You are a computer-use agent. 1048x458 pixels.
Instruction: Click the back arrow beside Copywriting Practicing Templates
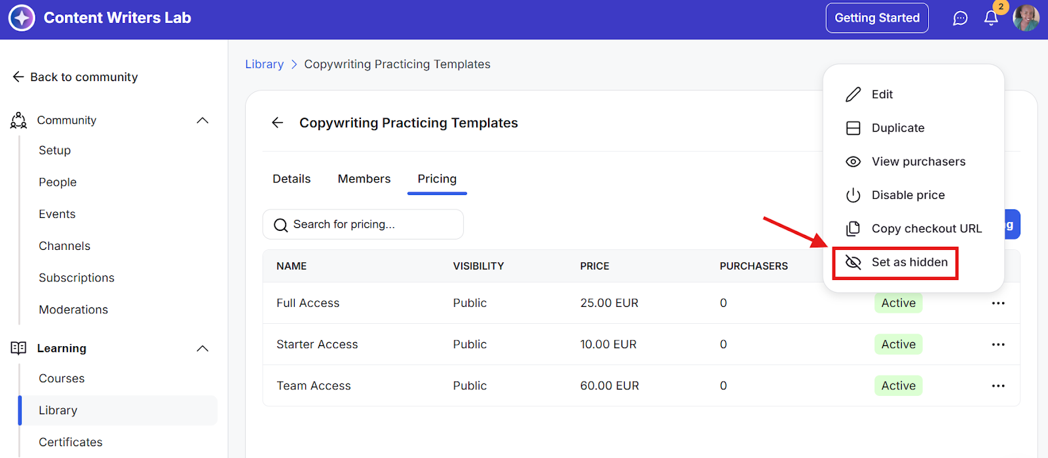278,123
